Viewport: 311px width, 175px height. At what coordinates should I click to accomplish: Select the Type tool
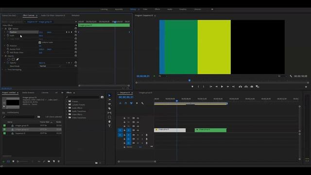(109, 126)
